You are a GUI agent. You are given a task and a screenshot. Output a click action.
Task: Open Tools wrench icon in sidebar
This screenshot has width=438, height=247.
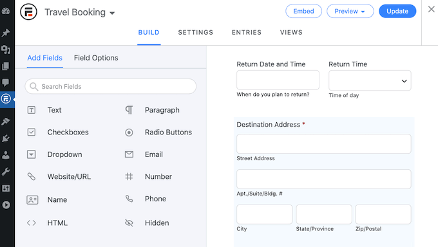(6, 172)
